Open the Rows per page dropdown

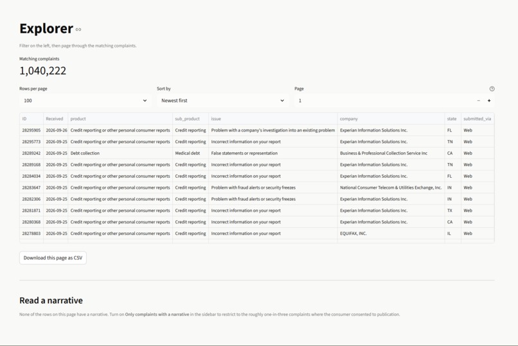(85, 101)
